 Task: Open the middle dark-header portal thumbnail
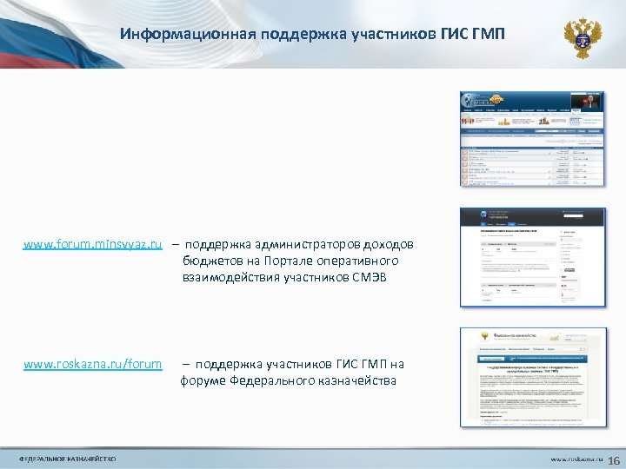click(533, 257)
